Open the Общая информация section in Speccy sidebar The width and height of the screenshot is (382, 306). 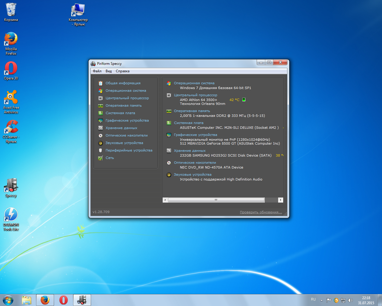click(123, 83)
